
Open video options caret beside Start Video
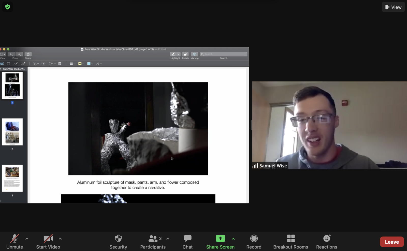click(x=60, y=239)
